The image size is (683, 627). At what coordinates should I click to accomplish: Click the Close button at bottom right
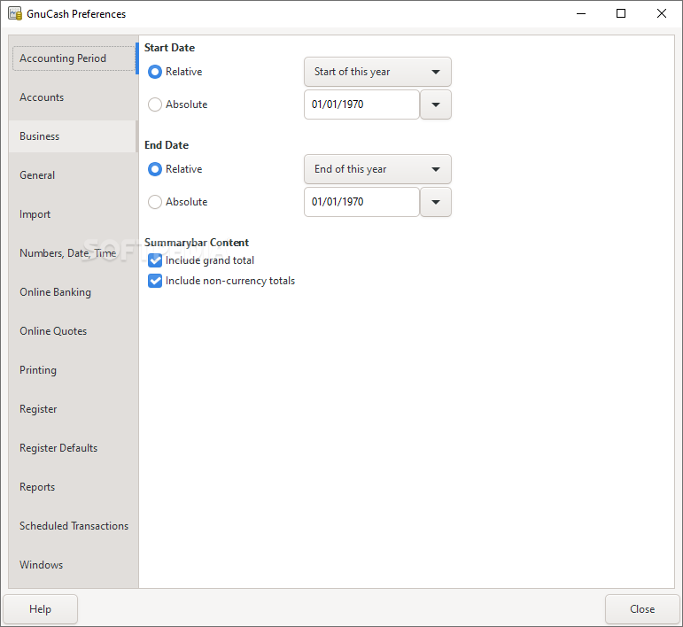pos(642,609)
